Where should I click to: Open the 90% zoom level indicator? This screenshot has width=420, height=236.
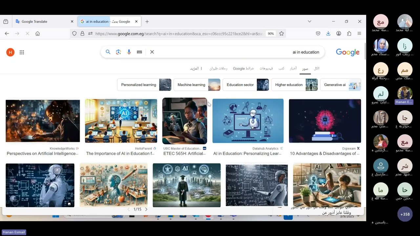pyautogui.click(x=271, y=33)
